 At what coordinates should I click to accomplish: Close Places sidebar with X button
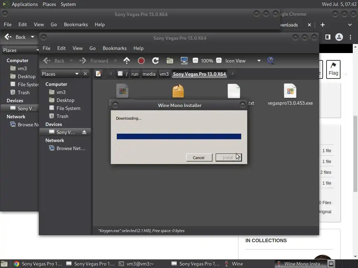click(85, 74)
